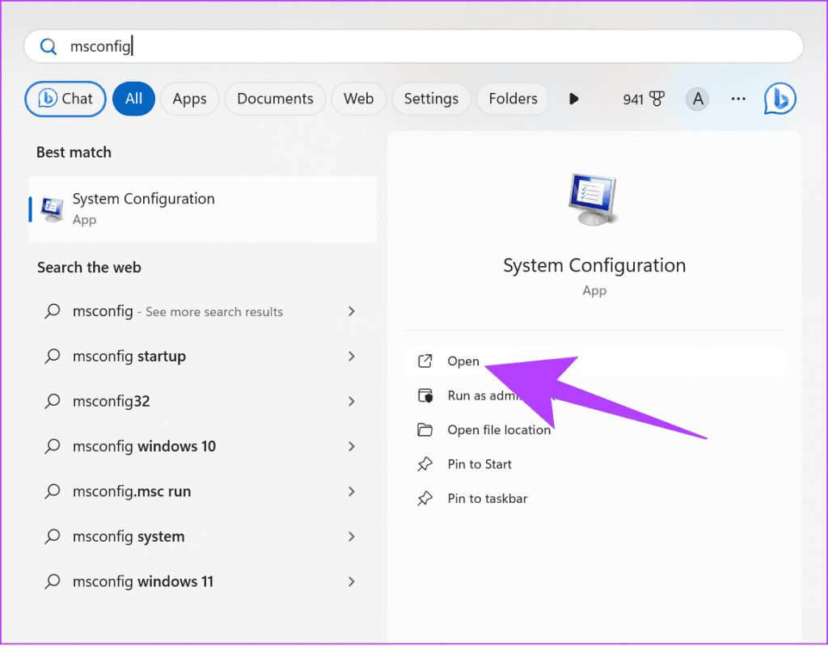The height and width of the screenshot is (646, 828).
Task: Expand the msconfig startup suggestion chevron
Action: [x=351, y=356]
